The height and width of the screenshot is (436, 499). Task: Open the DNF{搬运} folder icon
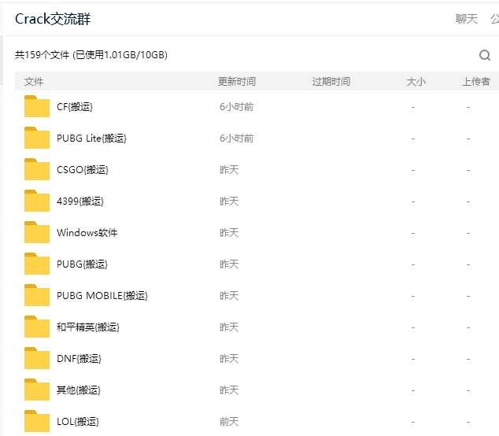tap(37, 358)
